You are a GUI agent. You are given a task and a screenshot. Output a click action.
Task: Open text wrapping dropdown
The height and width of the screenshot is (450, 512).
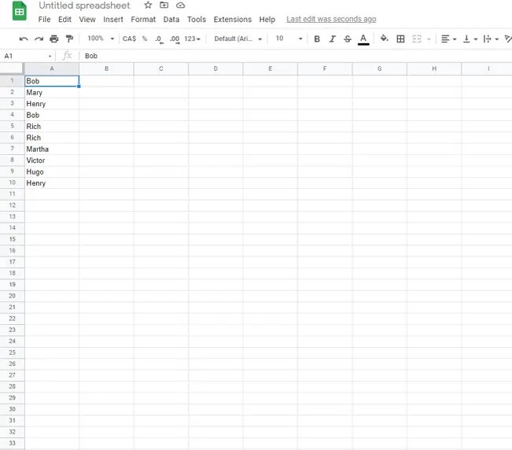coord(491,39)
